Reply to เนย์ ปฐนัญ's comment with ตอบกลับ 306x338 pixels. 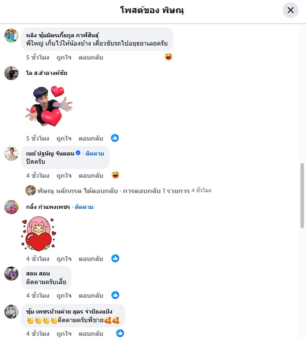coord(91,176)
